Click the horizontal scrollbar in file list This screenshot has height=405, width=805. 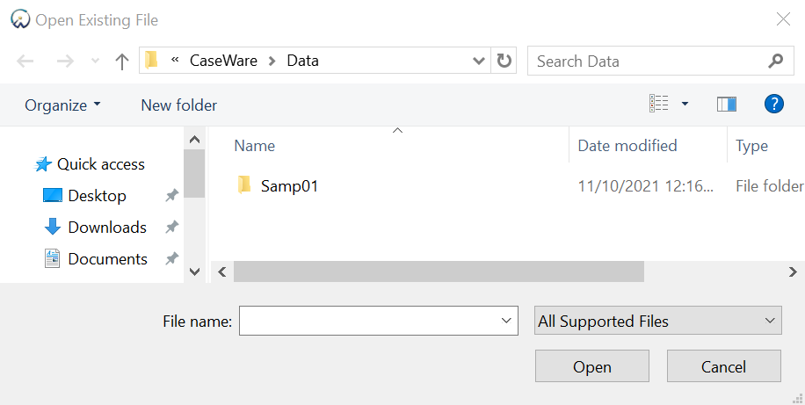tap(439, 272)
